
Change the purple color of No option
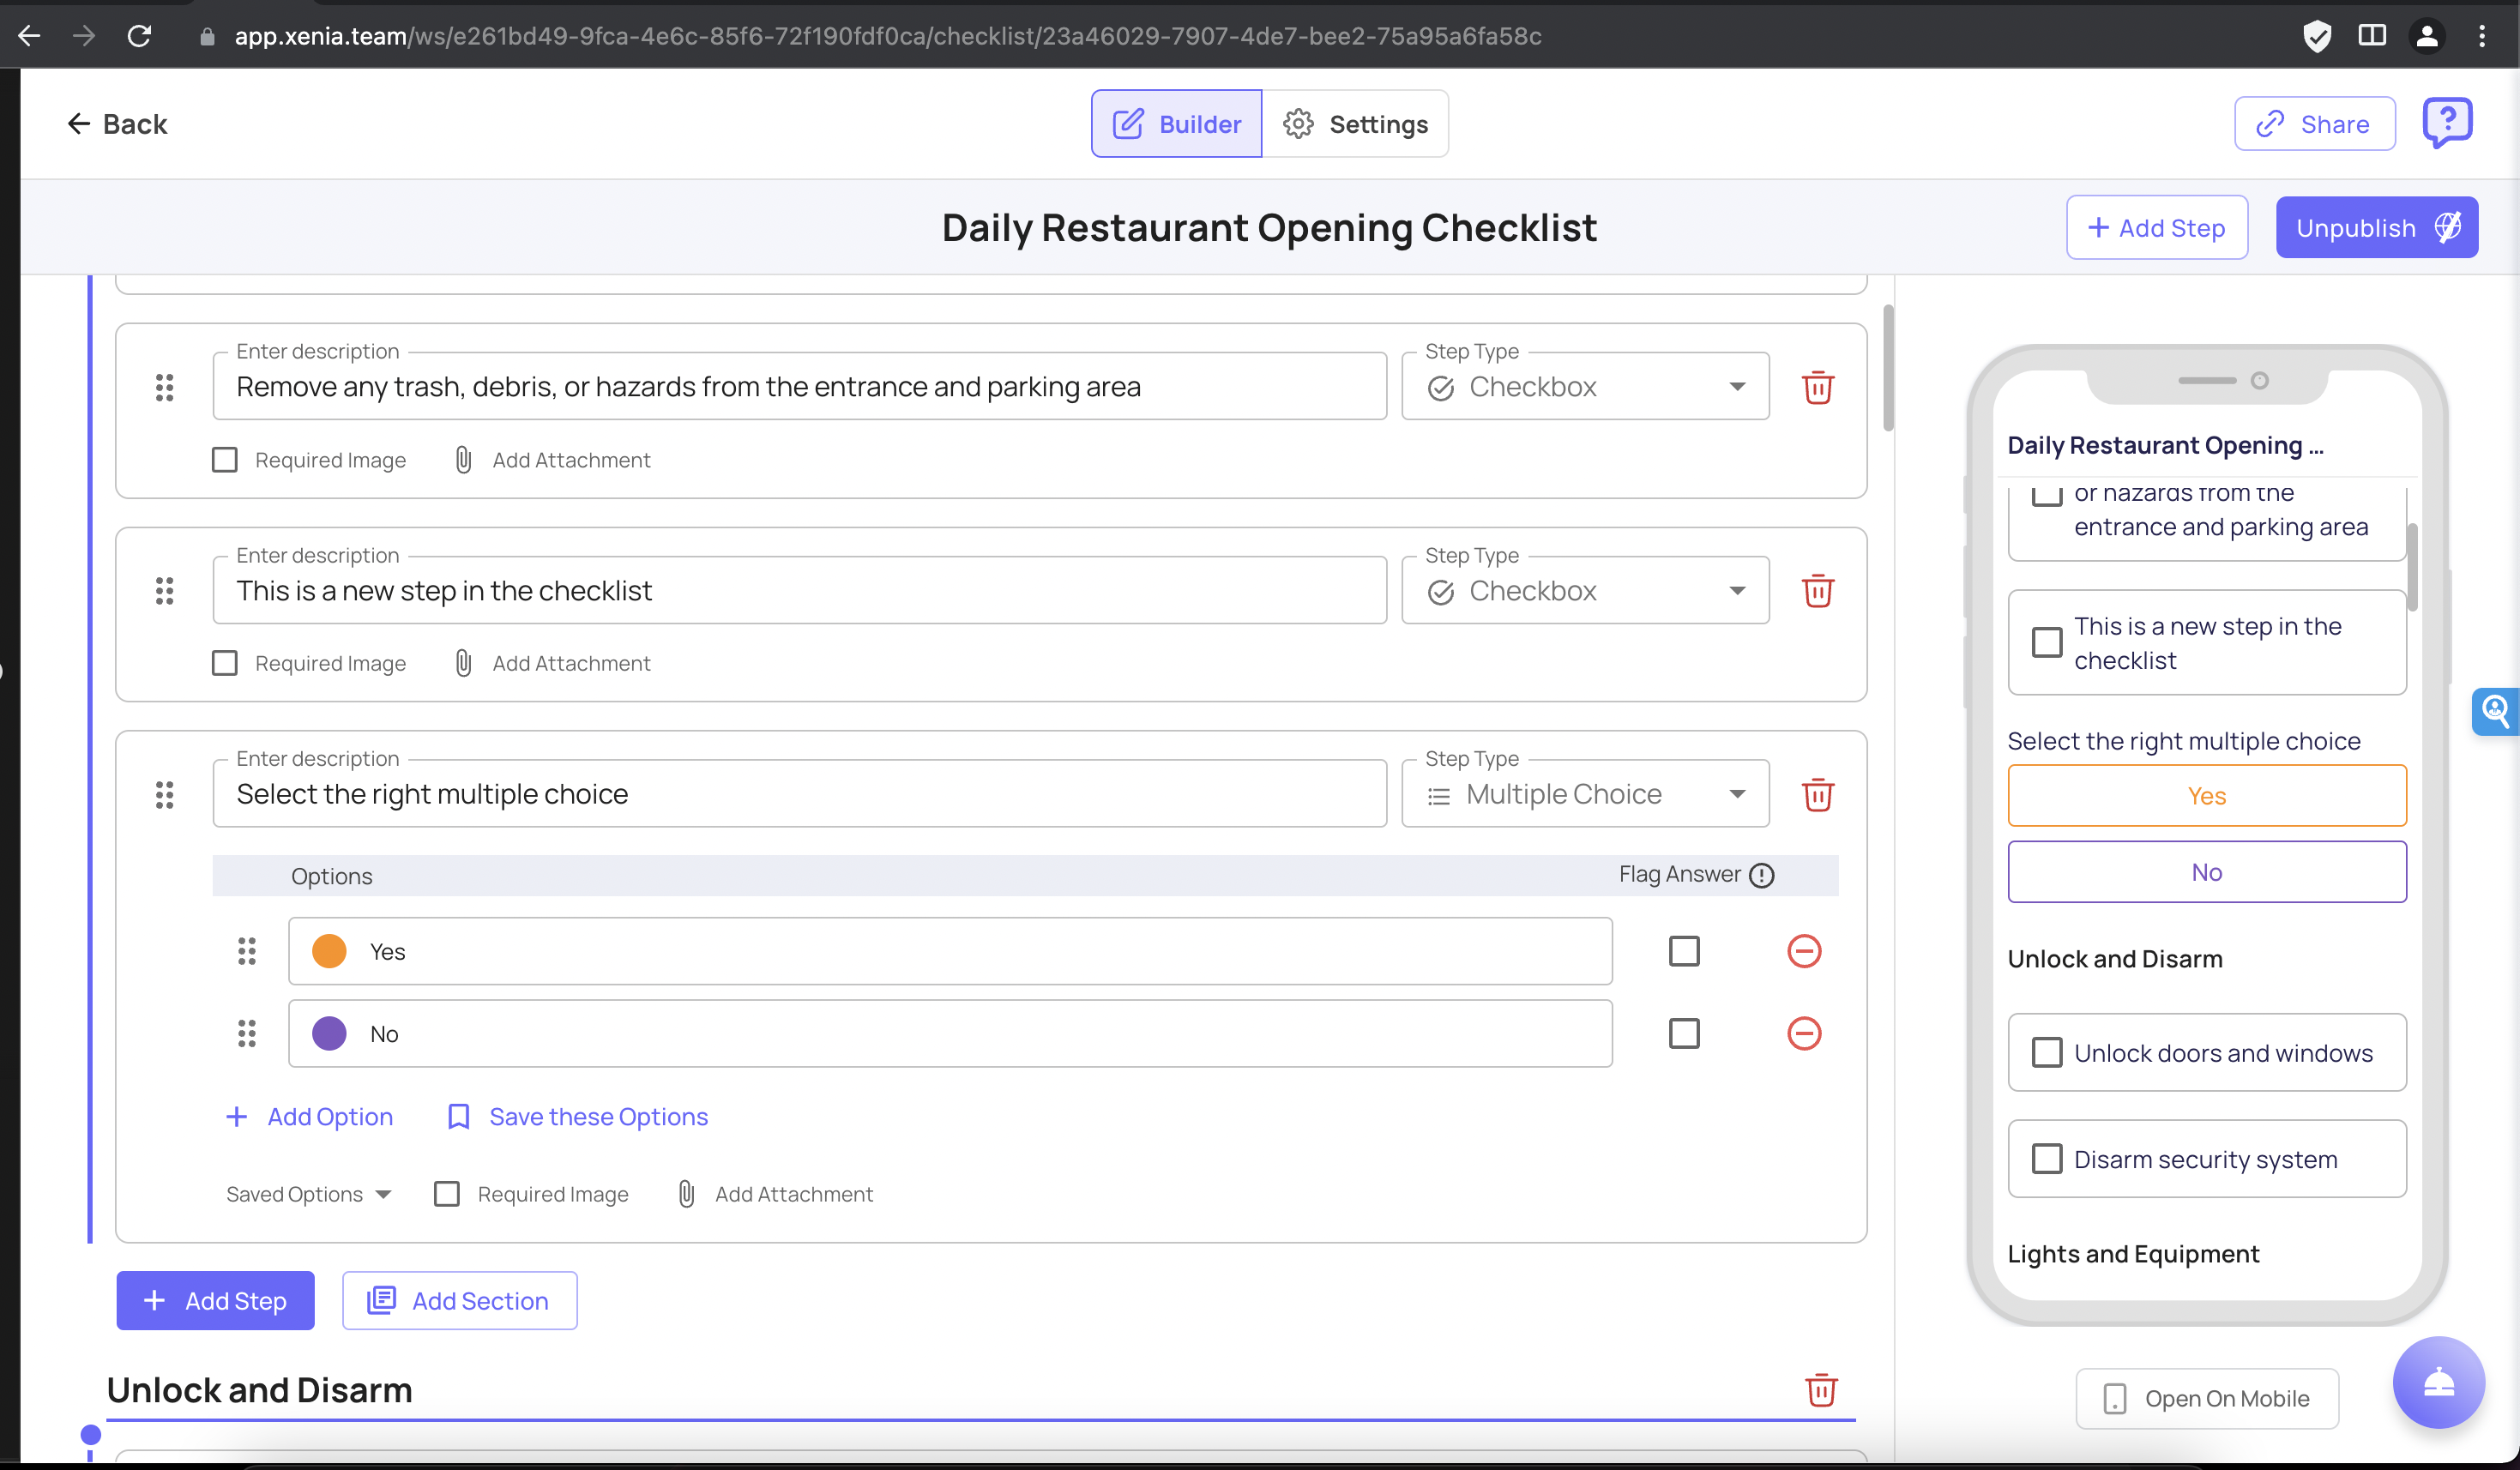click(329, 1033)
